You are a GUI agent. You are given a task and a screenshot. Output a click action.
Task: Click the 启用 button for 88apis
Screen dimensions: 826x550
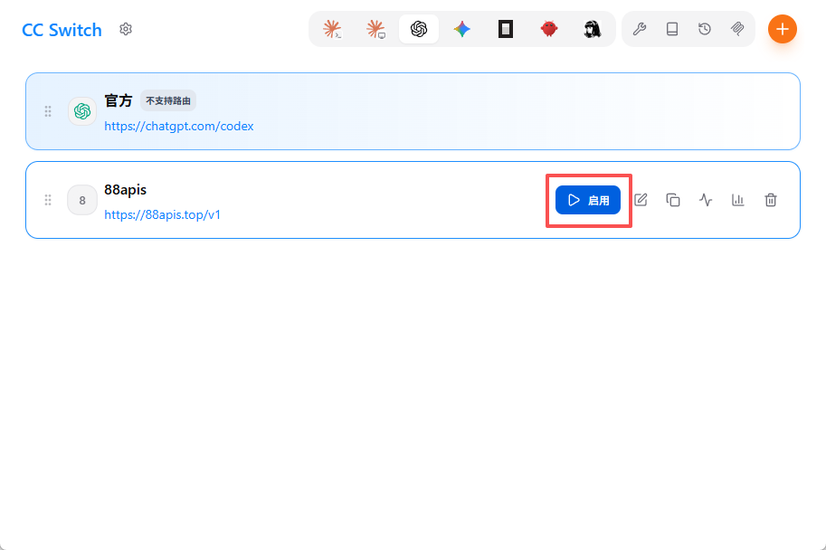tap(588, 200)
